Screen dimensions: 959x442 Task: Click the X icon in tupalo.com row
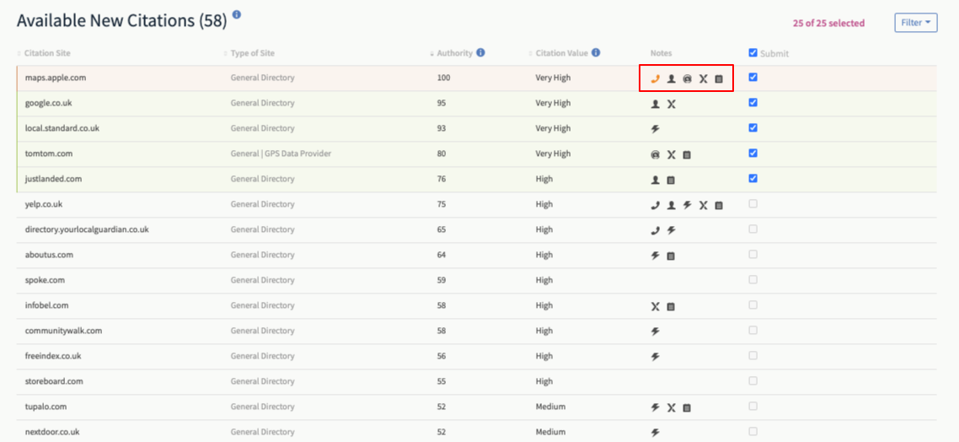671,407
